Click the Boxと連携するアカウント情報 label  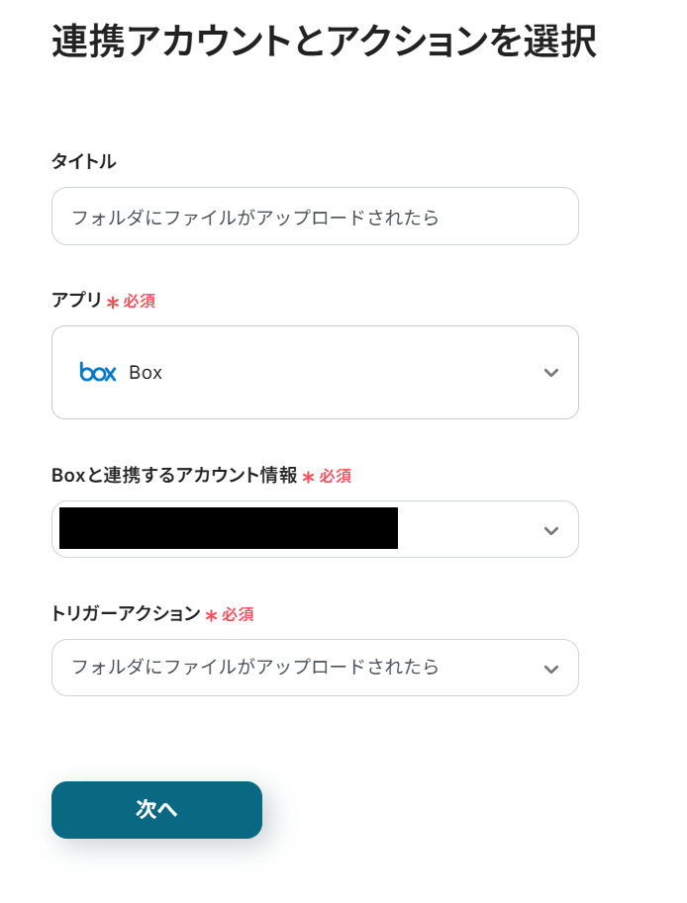[x=174, y=475]
